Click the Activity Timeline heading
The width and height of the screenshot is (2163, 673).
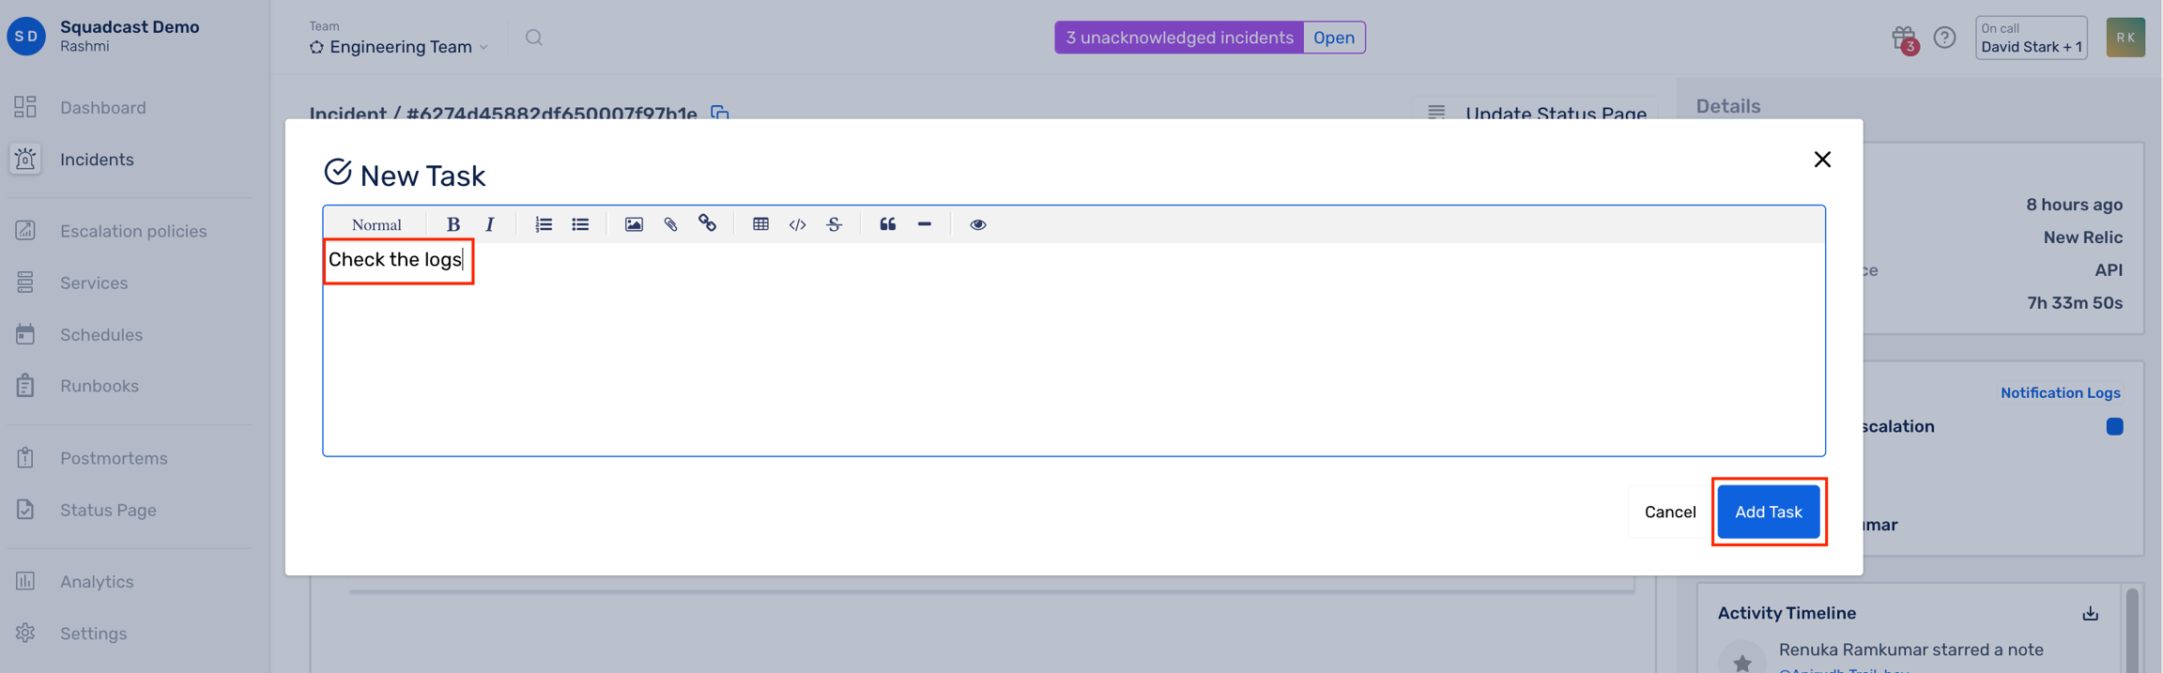coord(1787,613)
